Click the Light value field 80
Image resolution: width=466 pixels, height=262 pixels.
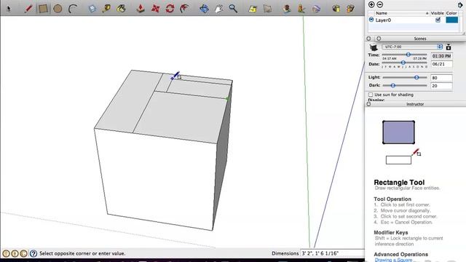441,78
